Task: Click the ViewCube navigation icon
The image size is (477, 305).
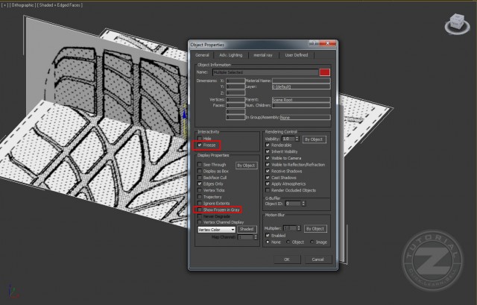Action: (x=457, y=24)
